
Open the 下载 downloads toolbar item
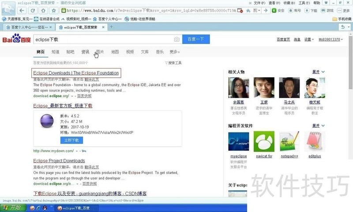tap(311, 10)
